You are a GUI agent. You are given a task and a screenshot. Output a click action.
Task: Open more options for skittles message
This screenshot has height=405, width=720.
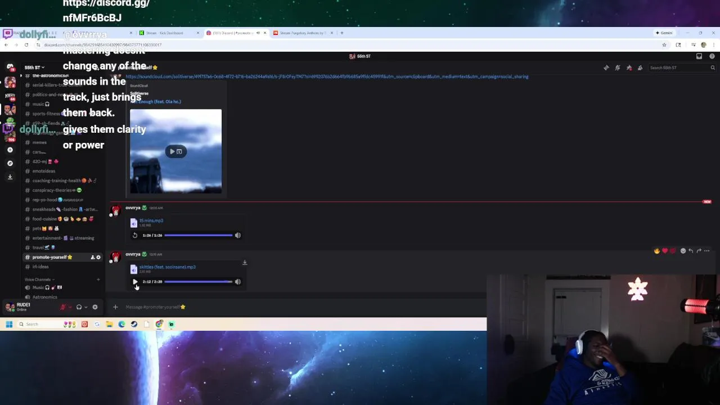[707, 251]
